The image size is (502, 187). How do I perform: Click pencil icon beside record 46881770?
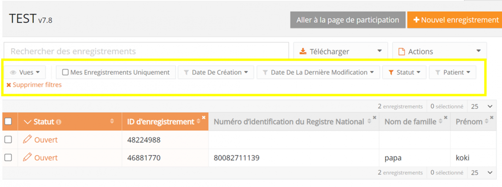[x=28, y=158]
